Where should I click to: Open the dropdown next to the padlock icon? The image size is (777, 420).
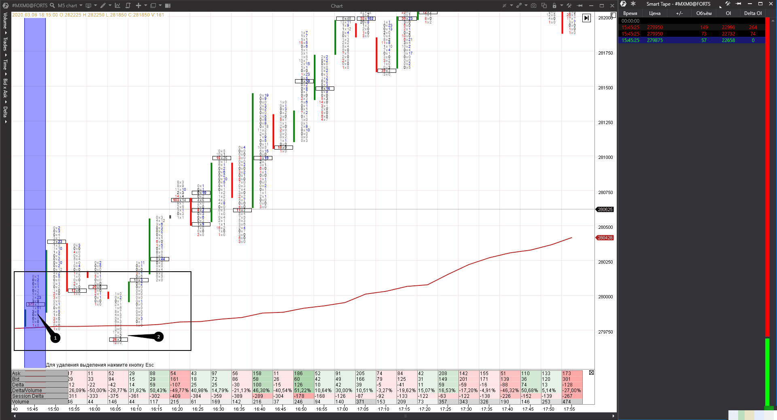point(562,6)
